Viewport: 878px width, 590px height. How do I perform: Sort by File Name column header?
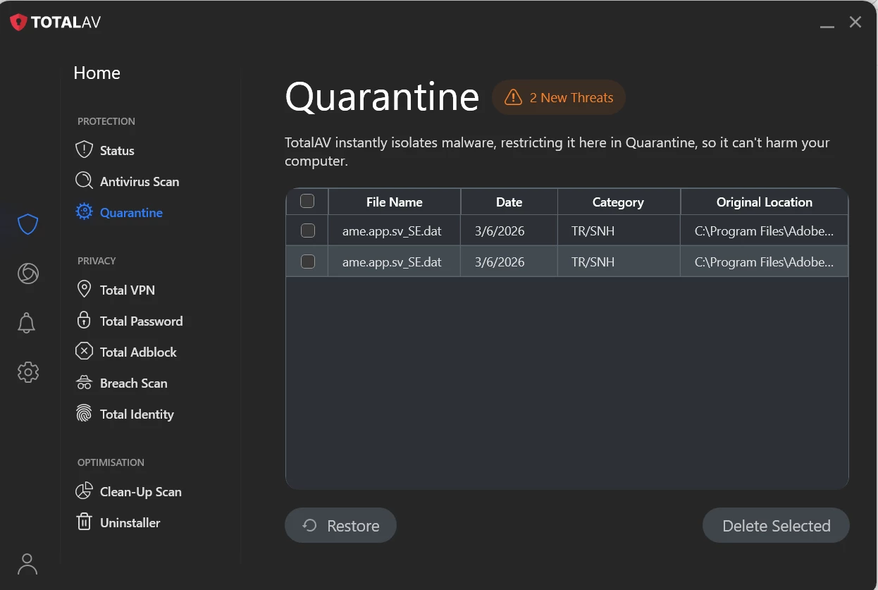(x=395, y=202)
